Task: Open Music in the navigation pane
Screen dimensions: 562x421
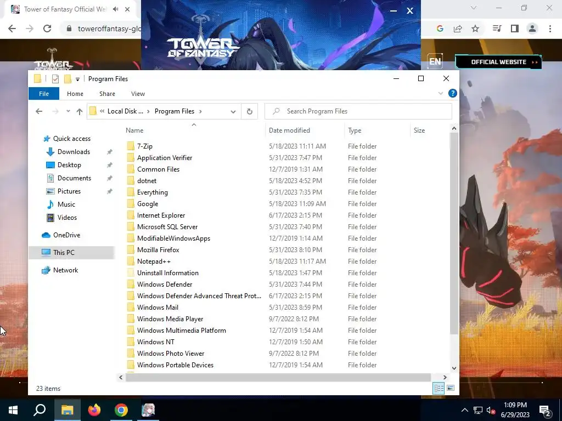Action: click(66, 204)
